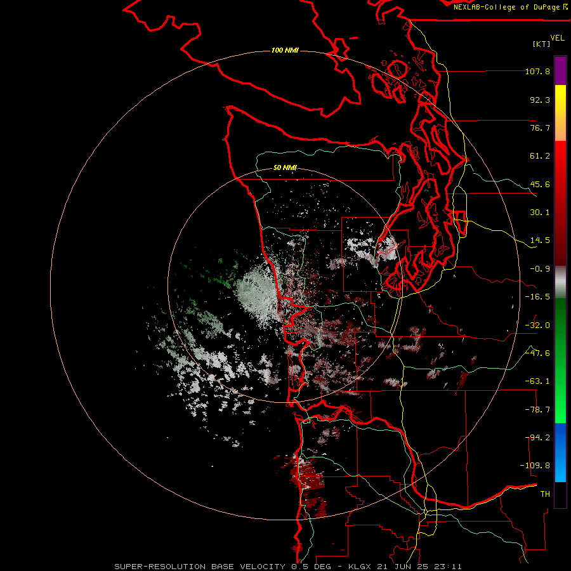Viewport: 571px width, 571px height.
Task: Click the green segment of velocity color bar
Action: 560,360
